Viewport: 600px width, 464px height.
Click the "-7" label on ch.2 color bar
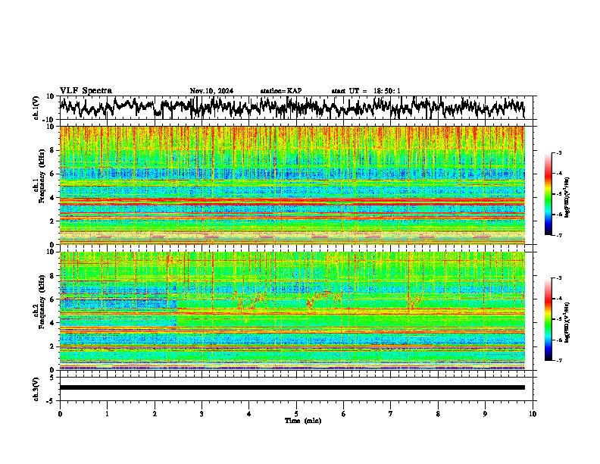(559, 361)
